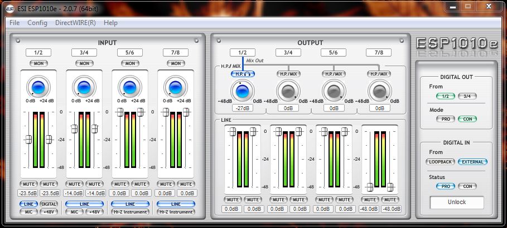The width and height of the screenshot is (507, 228).
Task: Click output 1/2 left line fader handle
Action: pos(233,131)
